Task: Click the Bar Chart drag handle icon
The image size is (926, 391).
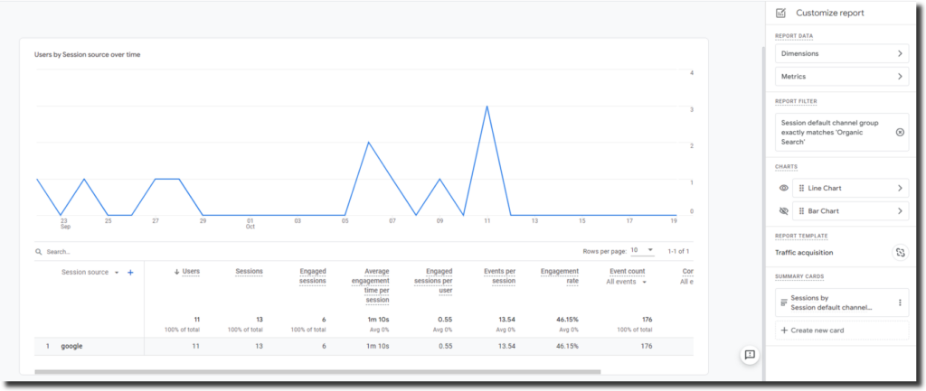Action: (x=801, y=211)
